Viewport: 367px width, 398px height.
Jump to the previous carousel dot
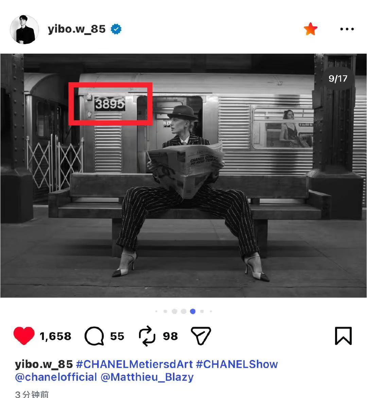[183, 311]
